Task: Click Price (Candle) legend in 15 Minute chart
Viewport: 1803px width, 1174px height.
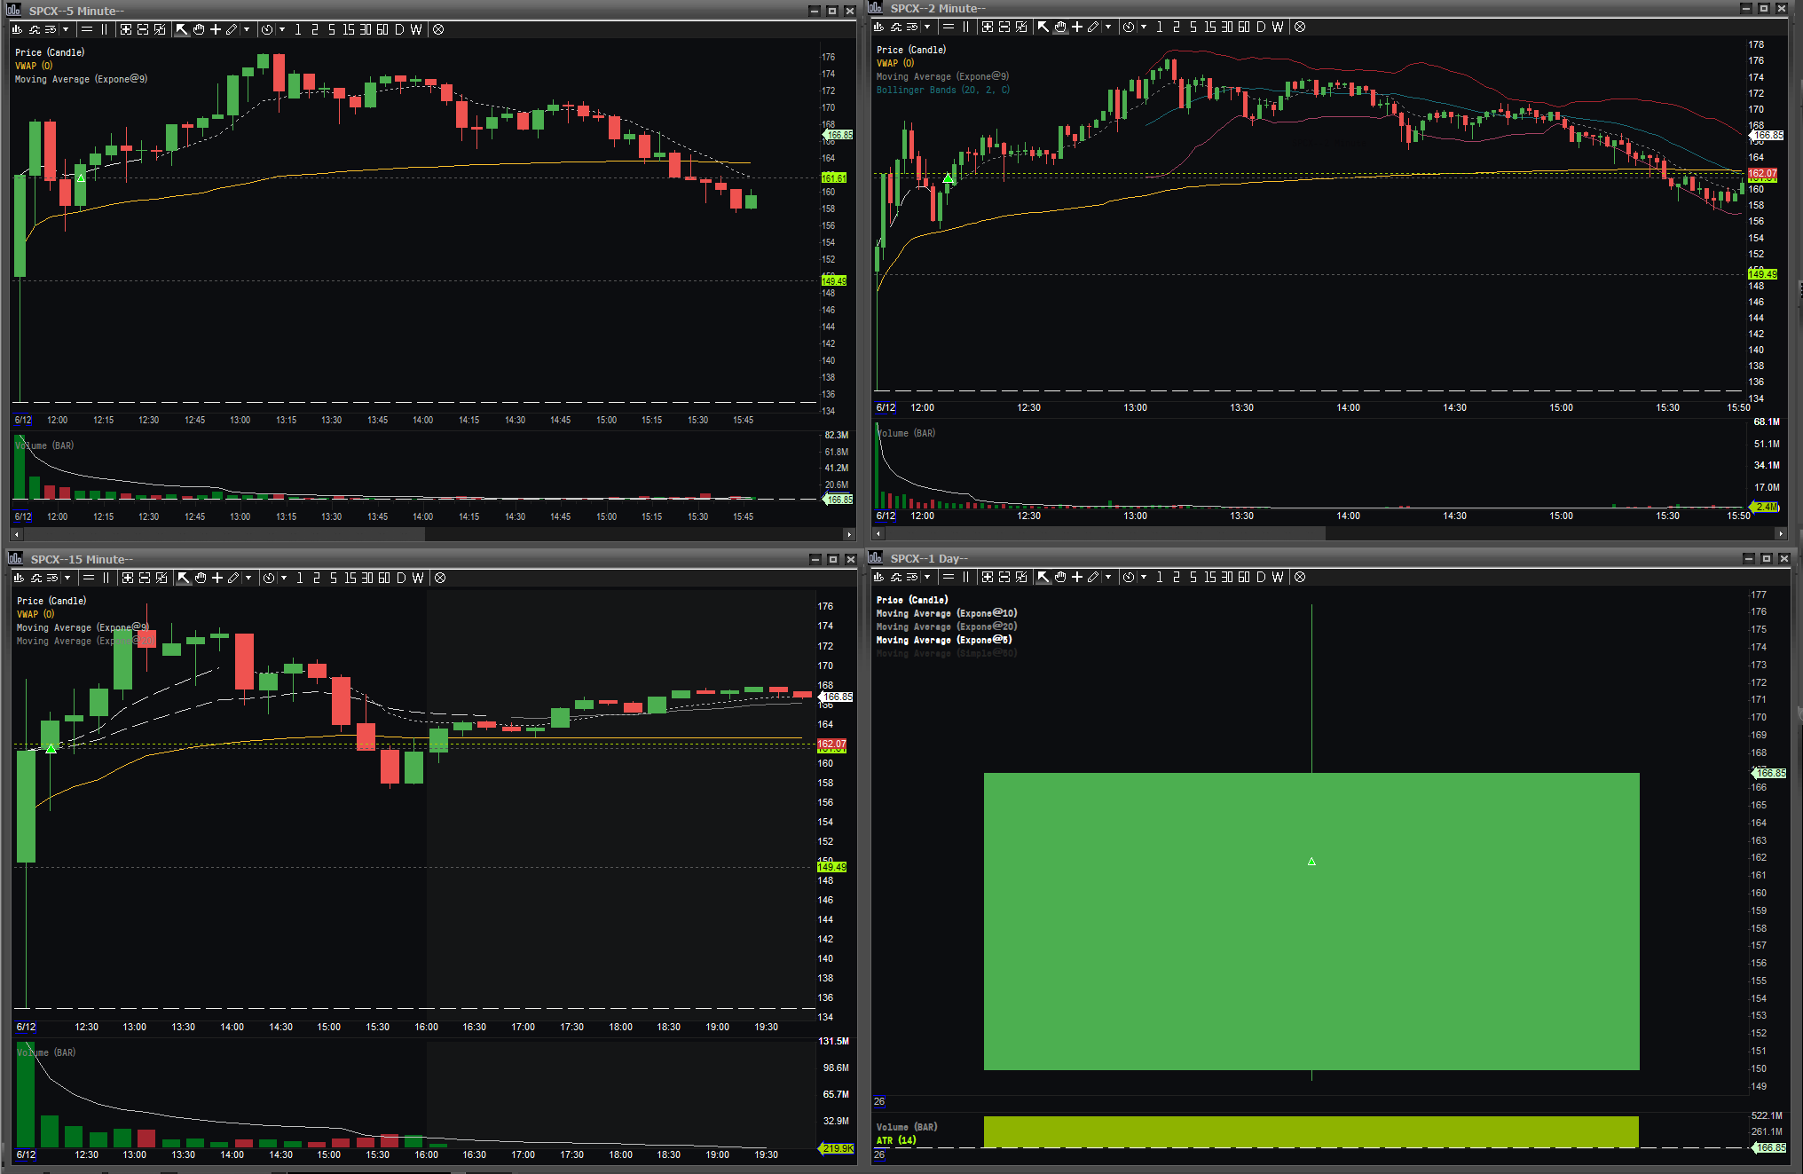Action: (x=51, y=601)
